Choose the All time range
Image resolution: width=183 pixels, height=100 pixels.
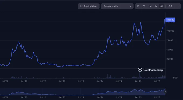162,6
